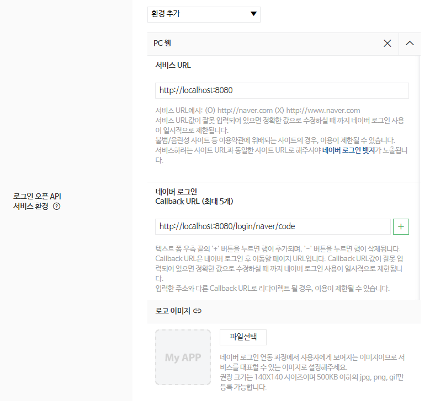Open the 환경 추가 dropdown
The image size is (435, 401).
coord(204,14)
